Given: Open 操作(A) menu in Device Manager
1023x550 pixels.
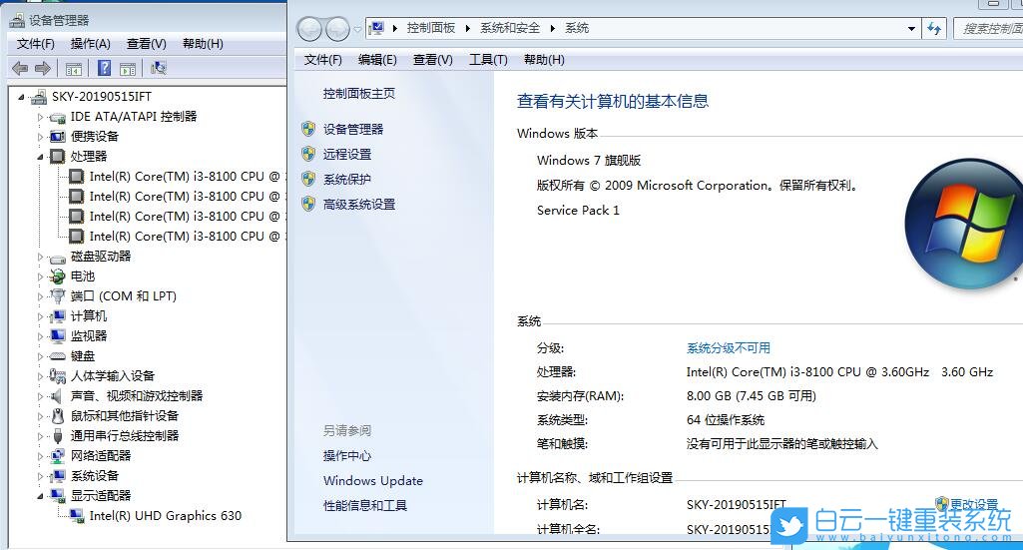Looking at the screenshot, I should [x=91, y=44].
